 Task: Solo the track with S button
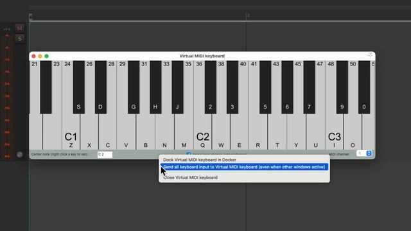point(20,38)
